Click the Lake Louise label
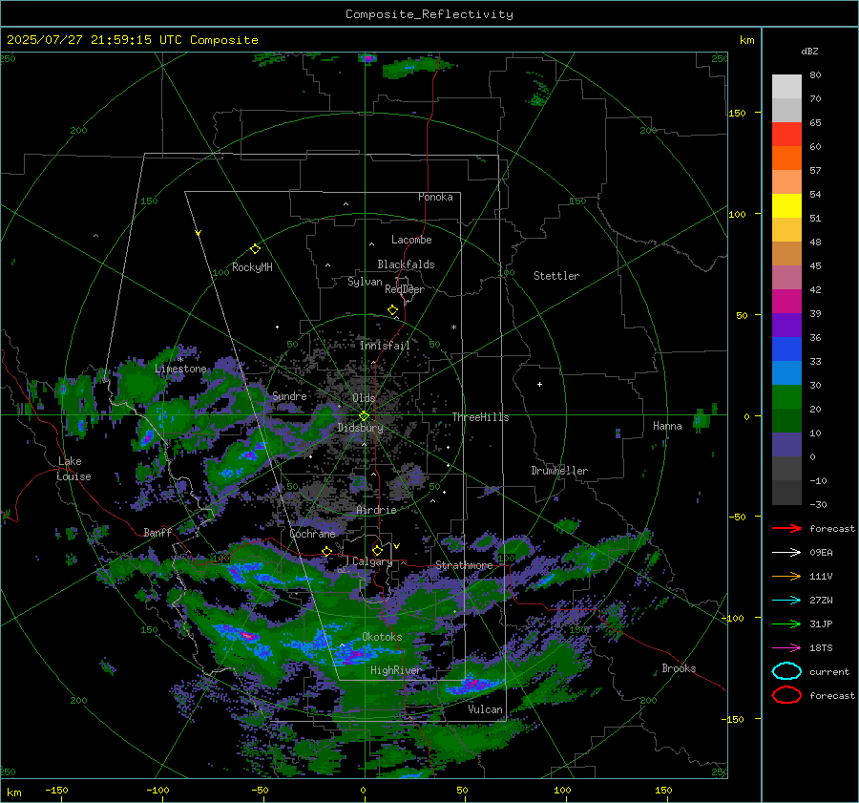The height and width of the screenshot is (803, 859). click(x=73, y=469)
